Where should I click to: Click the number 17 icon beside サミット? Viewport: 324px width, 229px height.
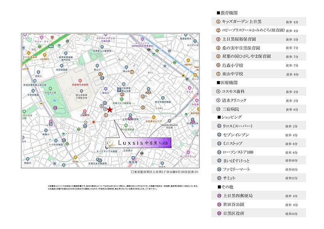click(218, 178)
